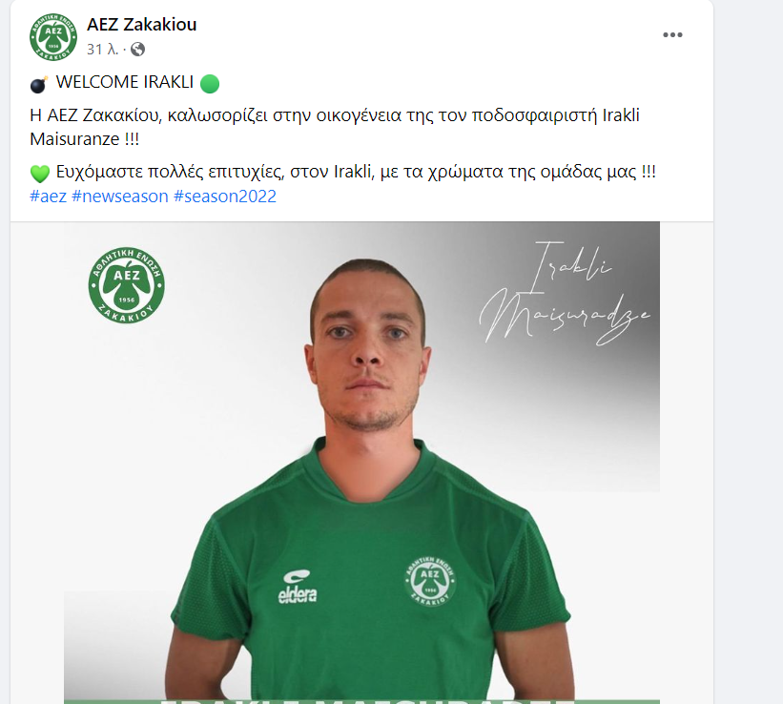Screen dimensions: 783x704
Task: Open the AEZ Zakakiou profile picture
Action: coord(53,37)
